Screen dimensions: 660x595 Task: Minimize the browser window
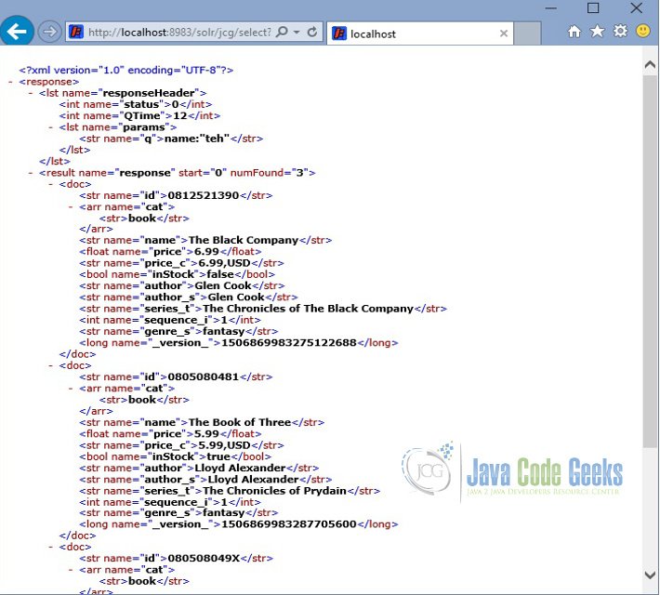[551, 8]
